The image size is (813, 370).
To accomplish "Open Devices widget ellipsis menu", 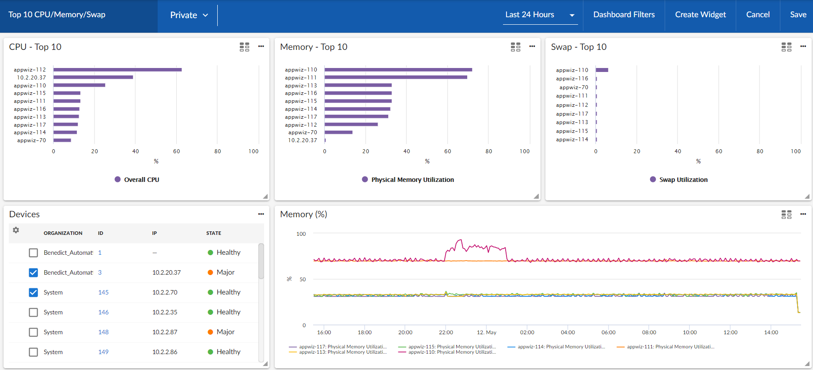I will [261, 214].
